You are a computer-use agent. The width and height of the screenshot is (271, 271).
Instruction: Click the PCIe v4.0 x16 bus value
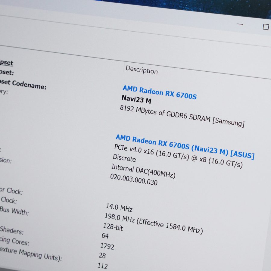coord(178,156)
